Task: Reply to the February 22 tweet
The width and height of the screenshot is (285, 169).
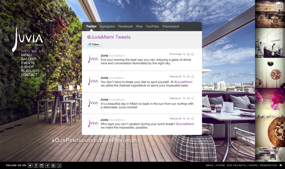Action: click(184, 77)
